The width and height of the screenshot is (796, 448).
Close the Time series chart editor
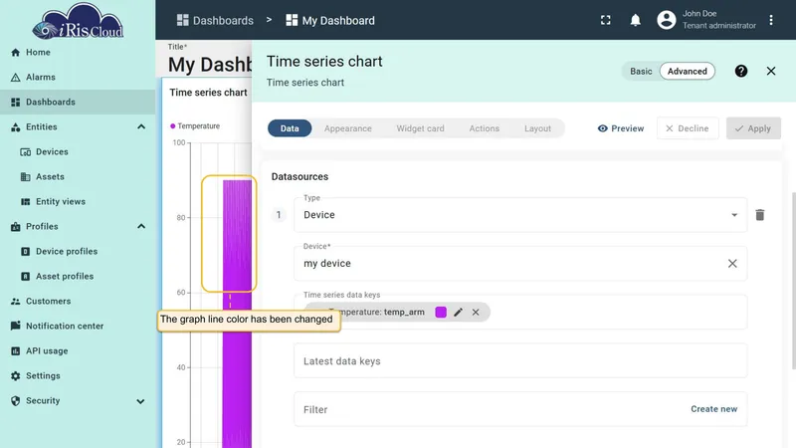[x=770, y=71]
